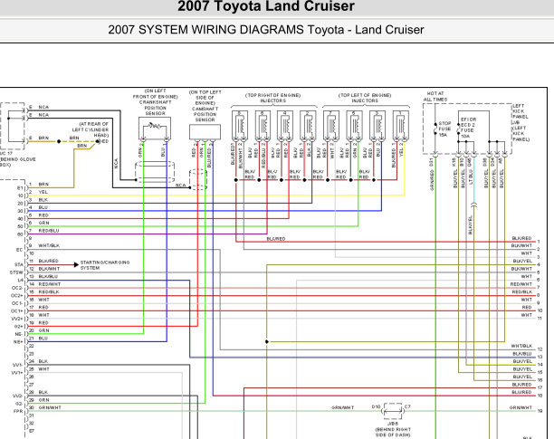
Task: Click injector number 7 symbol
Action: point(331,126)
